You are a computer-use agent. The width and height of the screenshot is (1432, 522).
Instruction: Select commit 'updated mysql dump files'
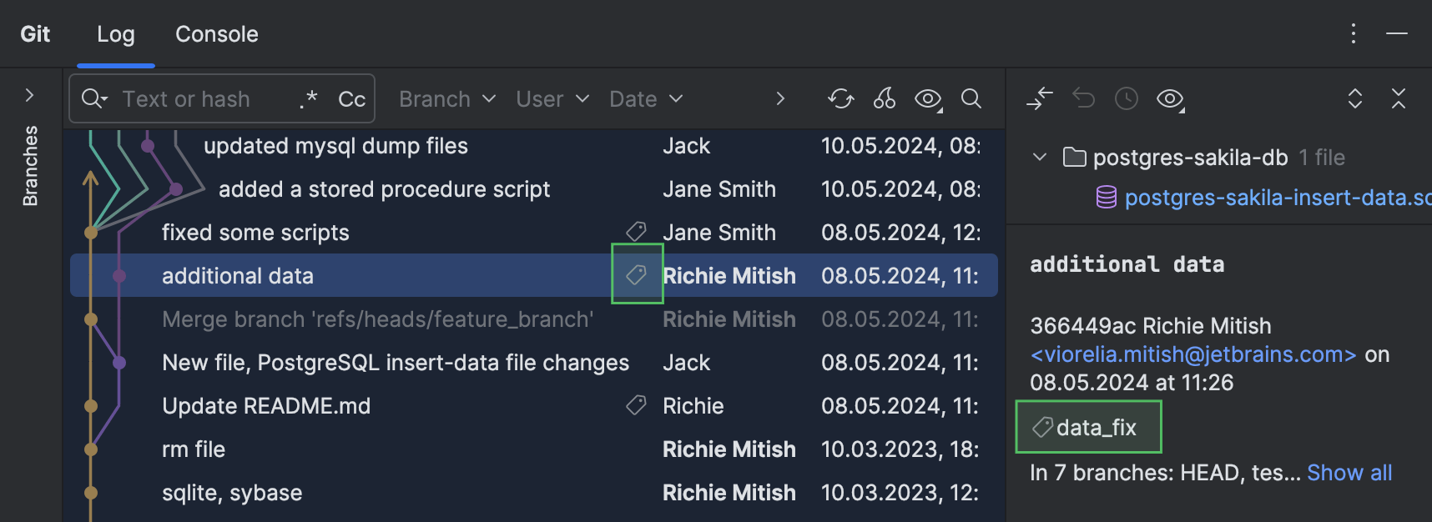(x=335, y=146)
